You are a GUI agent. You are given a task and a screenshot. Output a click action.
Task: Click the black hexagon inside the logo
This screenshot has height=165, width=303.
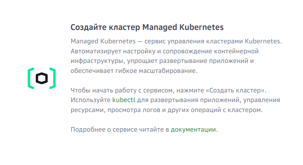[x=42, y=78]
